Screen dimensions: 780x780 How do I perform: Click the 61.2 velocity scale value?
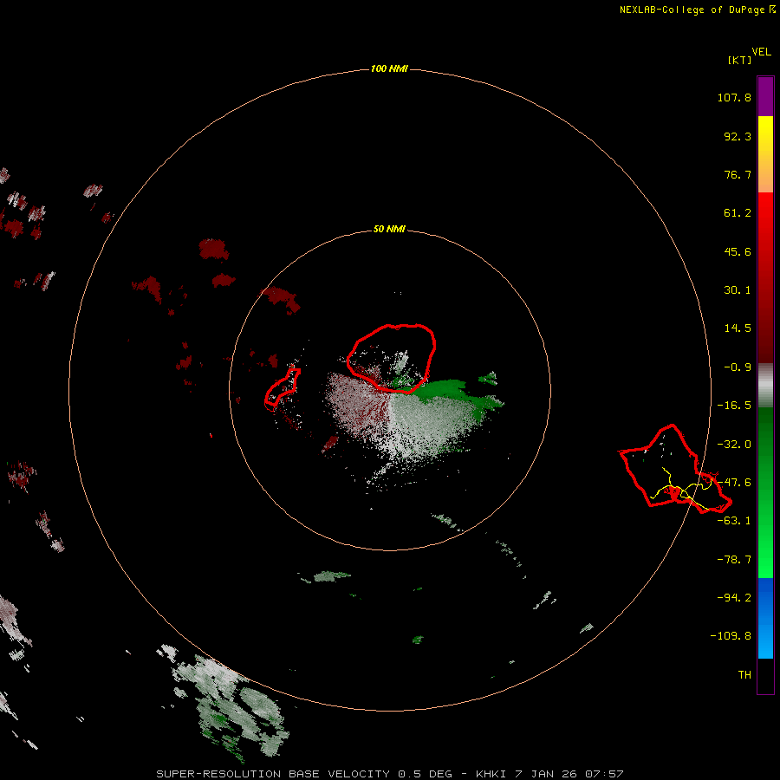(x=738, y=213)
